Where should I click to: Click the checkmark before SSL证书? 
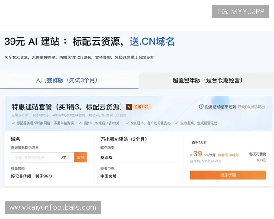[127, 123]
